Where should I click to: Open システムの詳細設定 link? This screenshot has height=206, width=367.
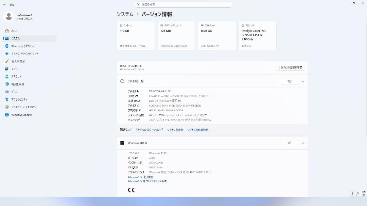click(197, 130)
